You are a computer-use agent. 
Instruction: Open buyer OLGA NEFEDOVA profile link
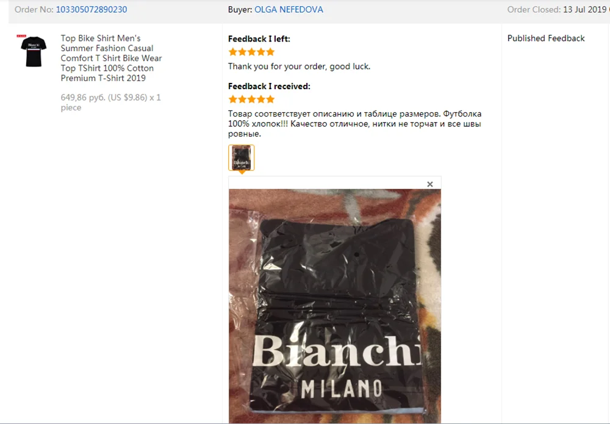(289, 10)
